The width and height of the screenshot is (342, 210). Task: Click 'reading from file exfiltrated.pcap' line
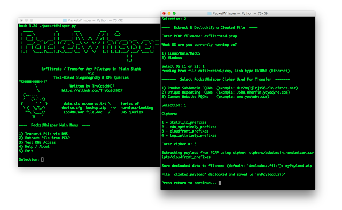pyautogui.click(x=226, y=71)
